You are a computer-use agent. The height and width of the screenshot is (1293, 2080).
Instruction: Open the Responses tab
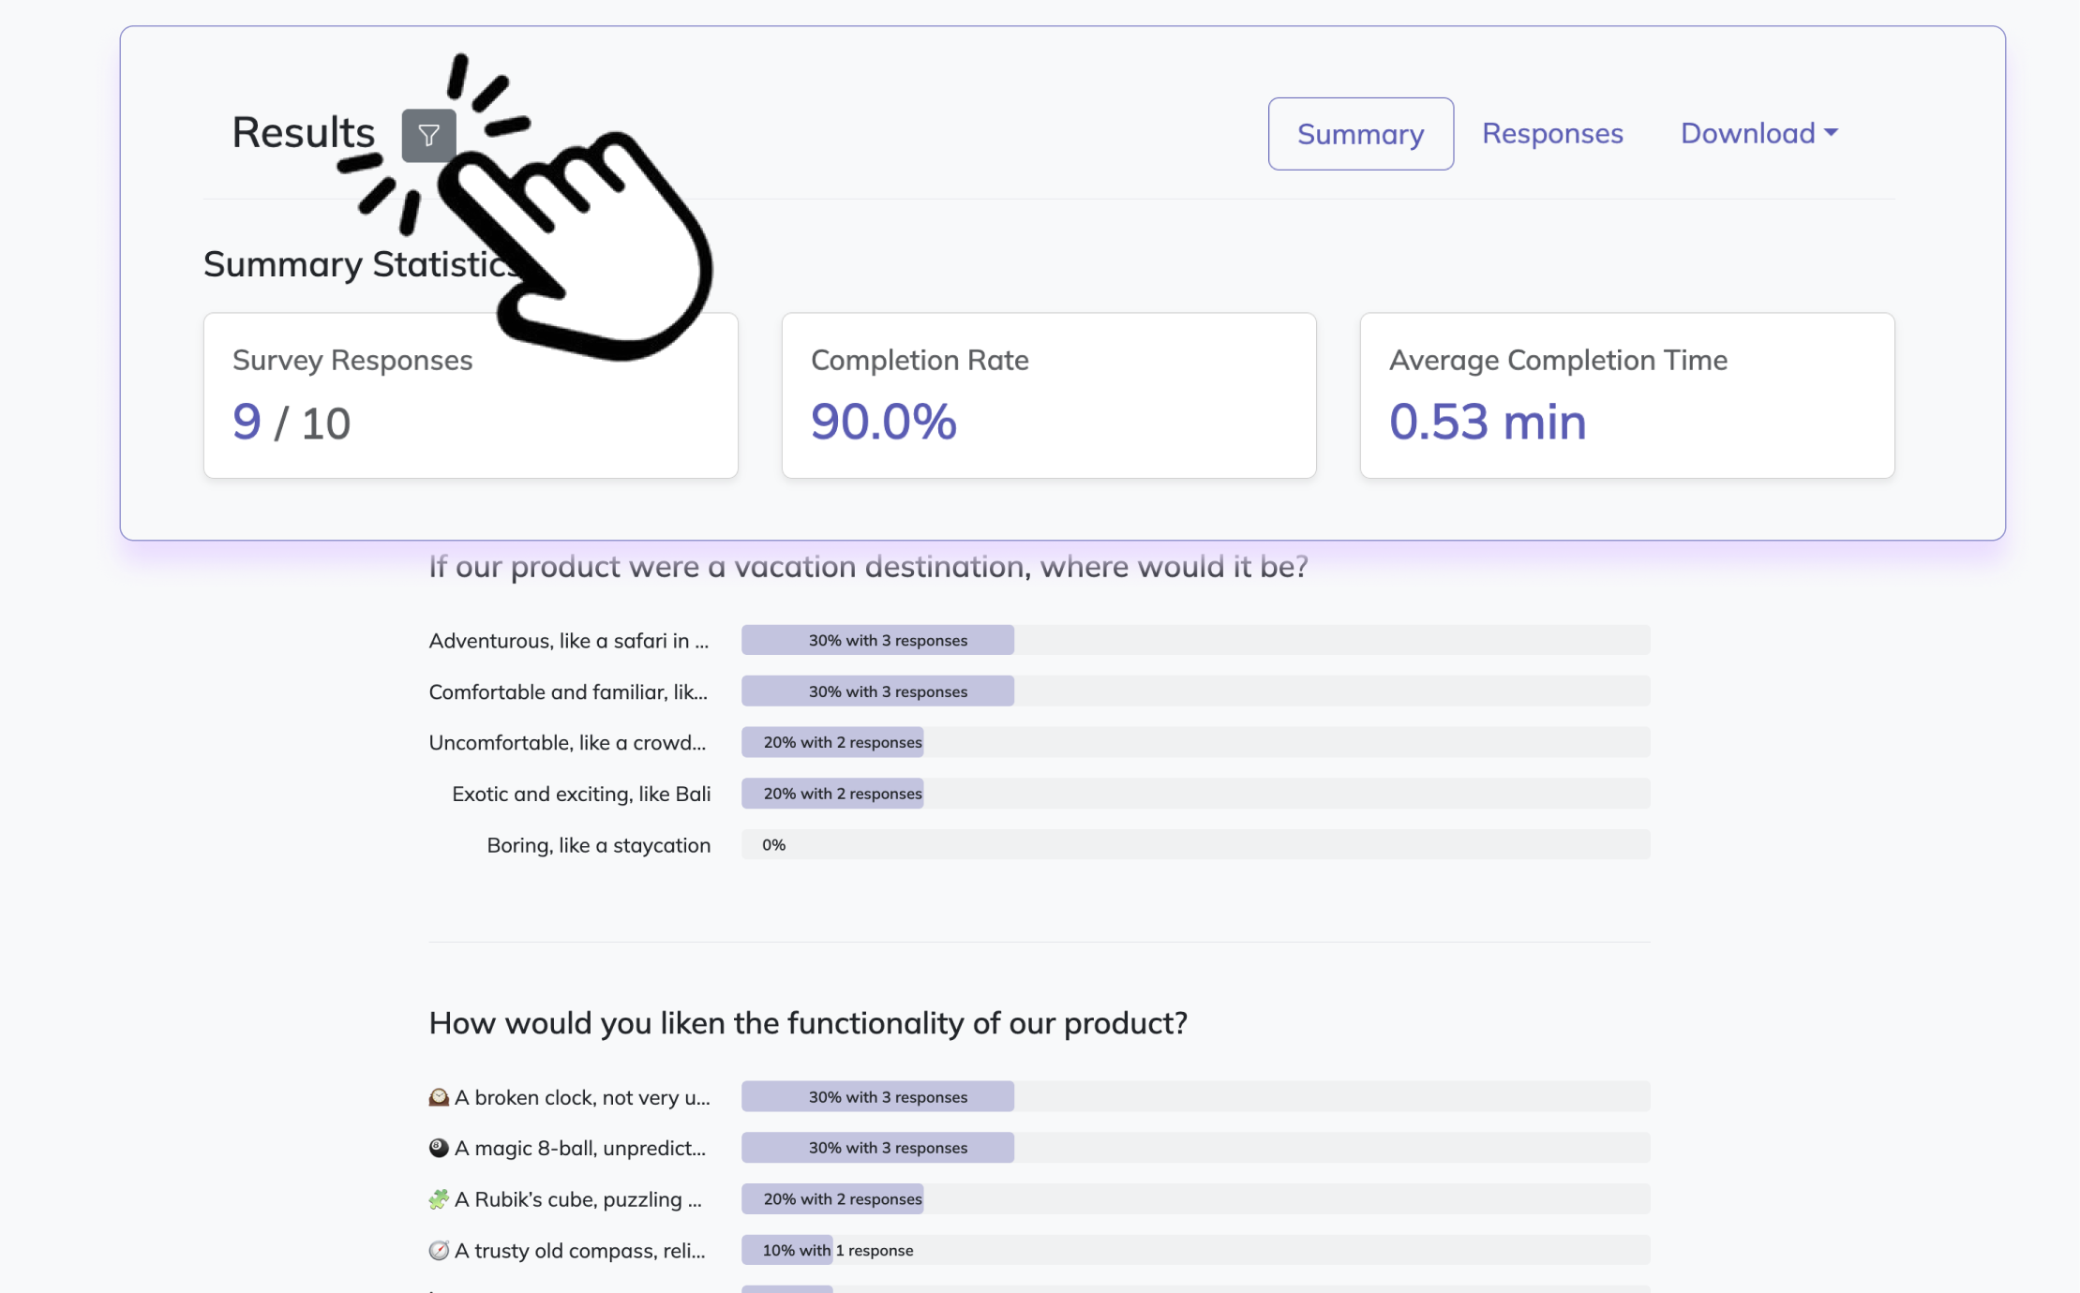click(x=1552, y=134)
